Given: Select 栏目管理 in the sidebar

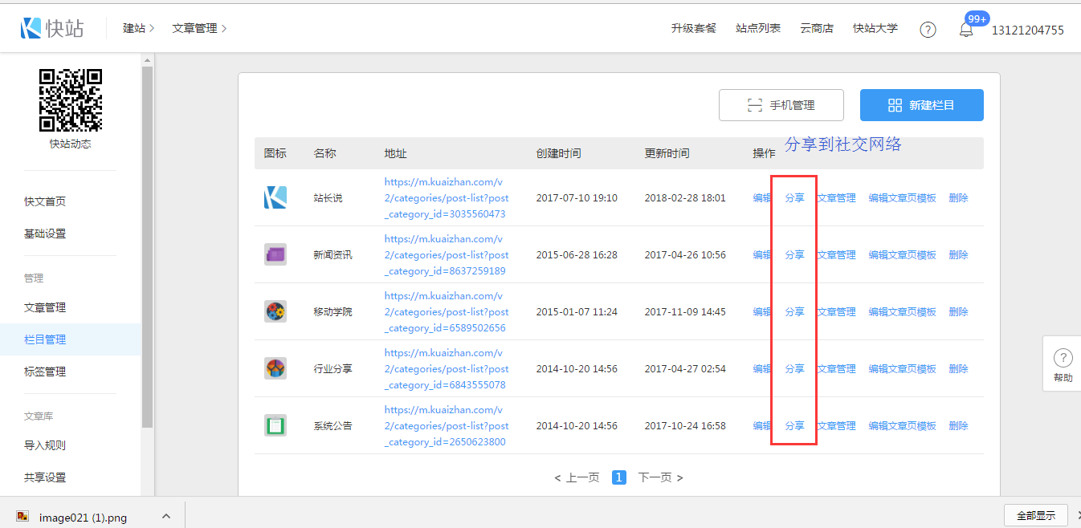Looking at the screenshot, I should (x=45, y=339).
